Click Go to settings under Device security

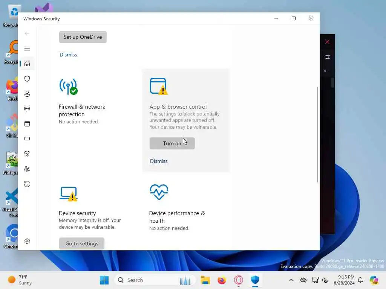coord(82,243)
